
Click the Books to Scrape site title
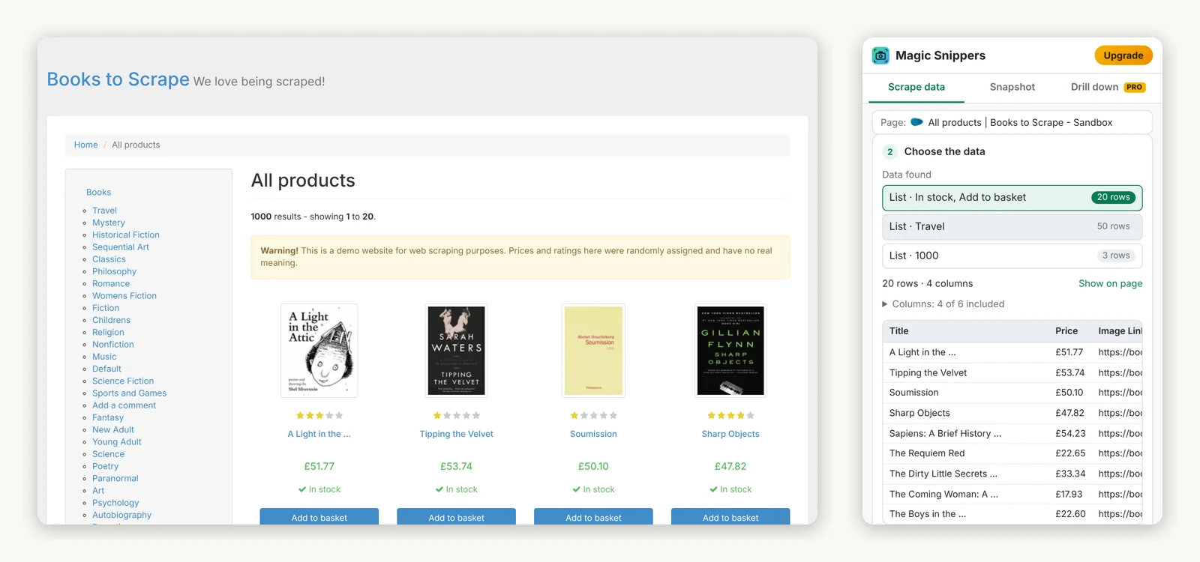coord(118,79)
